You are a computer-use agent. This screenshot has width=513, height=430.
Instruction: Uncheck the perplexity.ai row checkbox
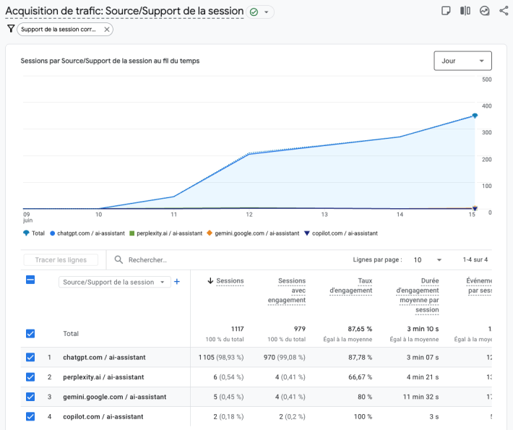(x=30, y=377)
